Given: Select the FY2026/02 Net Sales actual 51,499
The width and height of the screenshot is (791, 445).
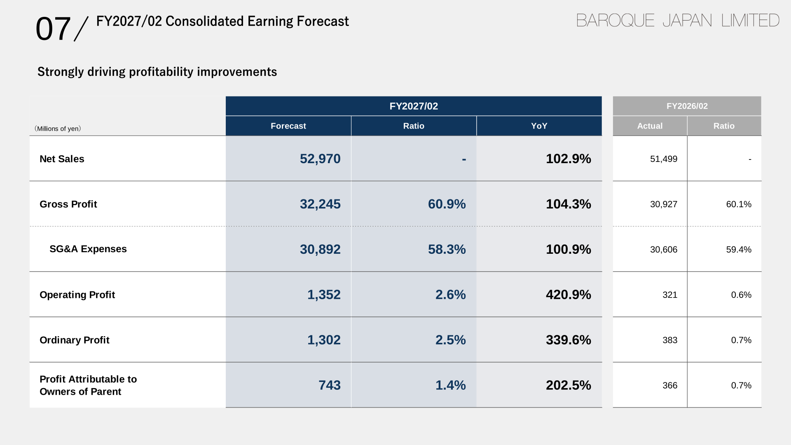Looking at the screenshot, I should 664,159.
